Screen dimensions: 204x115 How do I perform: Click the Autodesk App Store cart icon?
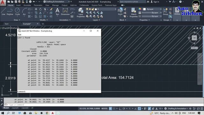(170, 2)
